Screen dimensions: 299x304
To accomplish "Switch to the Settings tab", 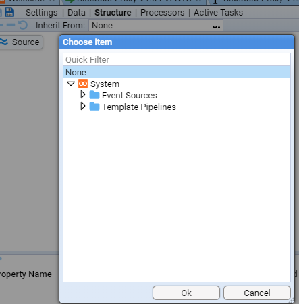I will point(42,13).
